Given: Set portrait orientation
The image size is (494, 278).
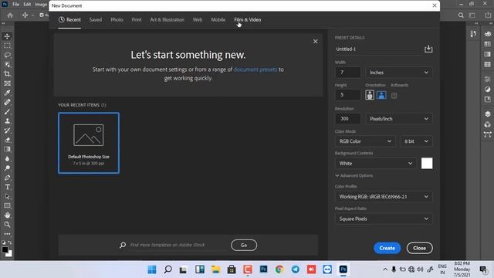Looking at the screenshot, I should [370, 95].
